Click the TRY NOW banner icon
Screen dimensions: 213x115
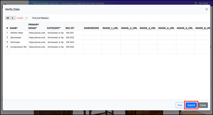pos(196,3)
